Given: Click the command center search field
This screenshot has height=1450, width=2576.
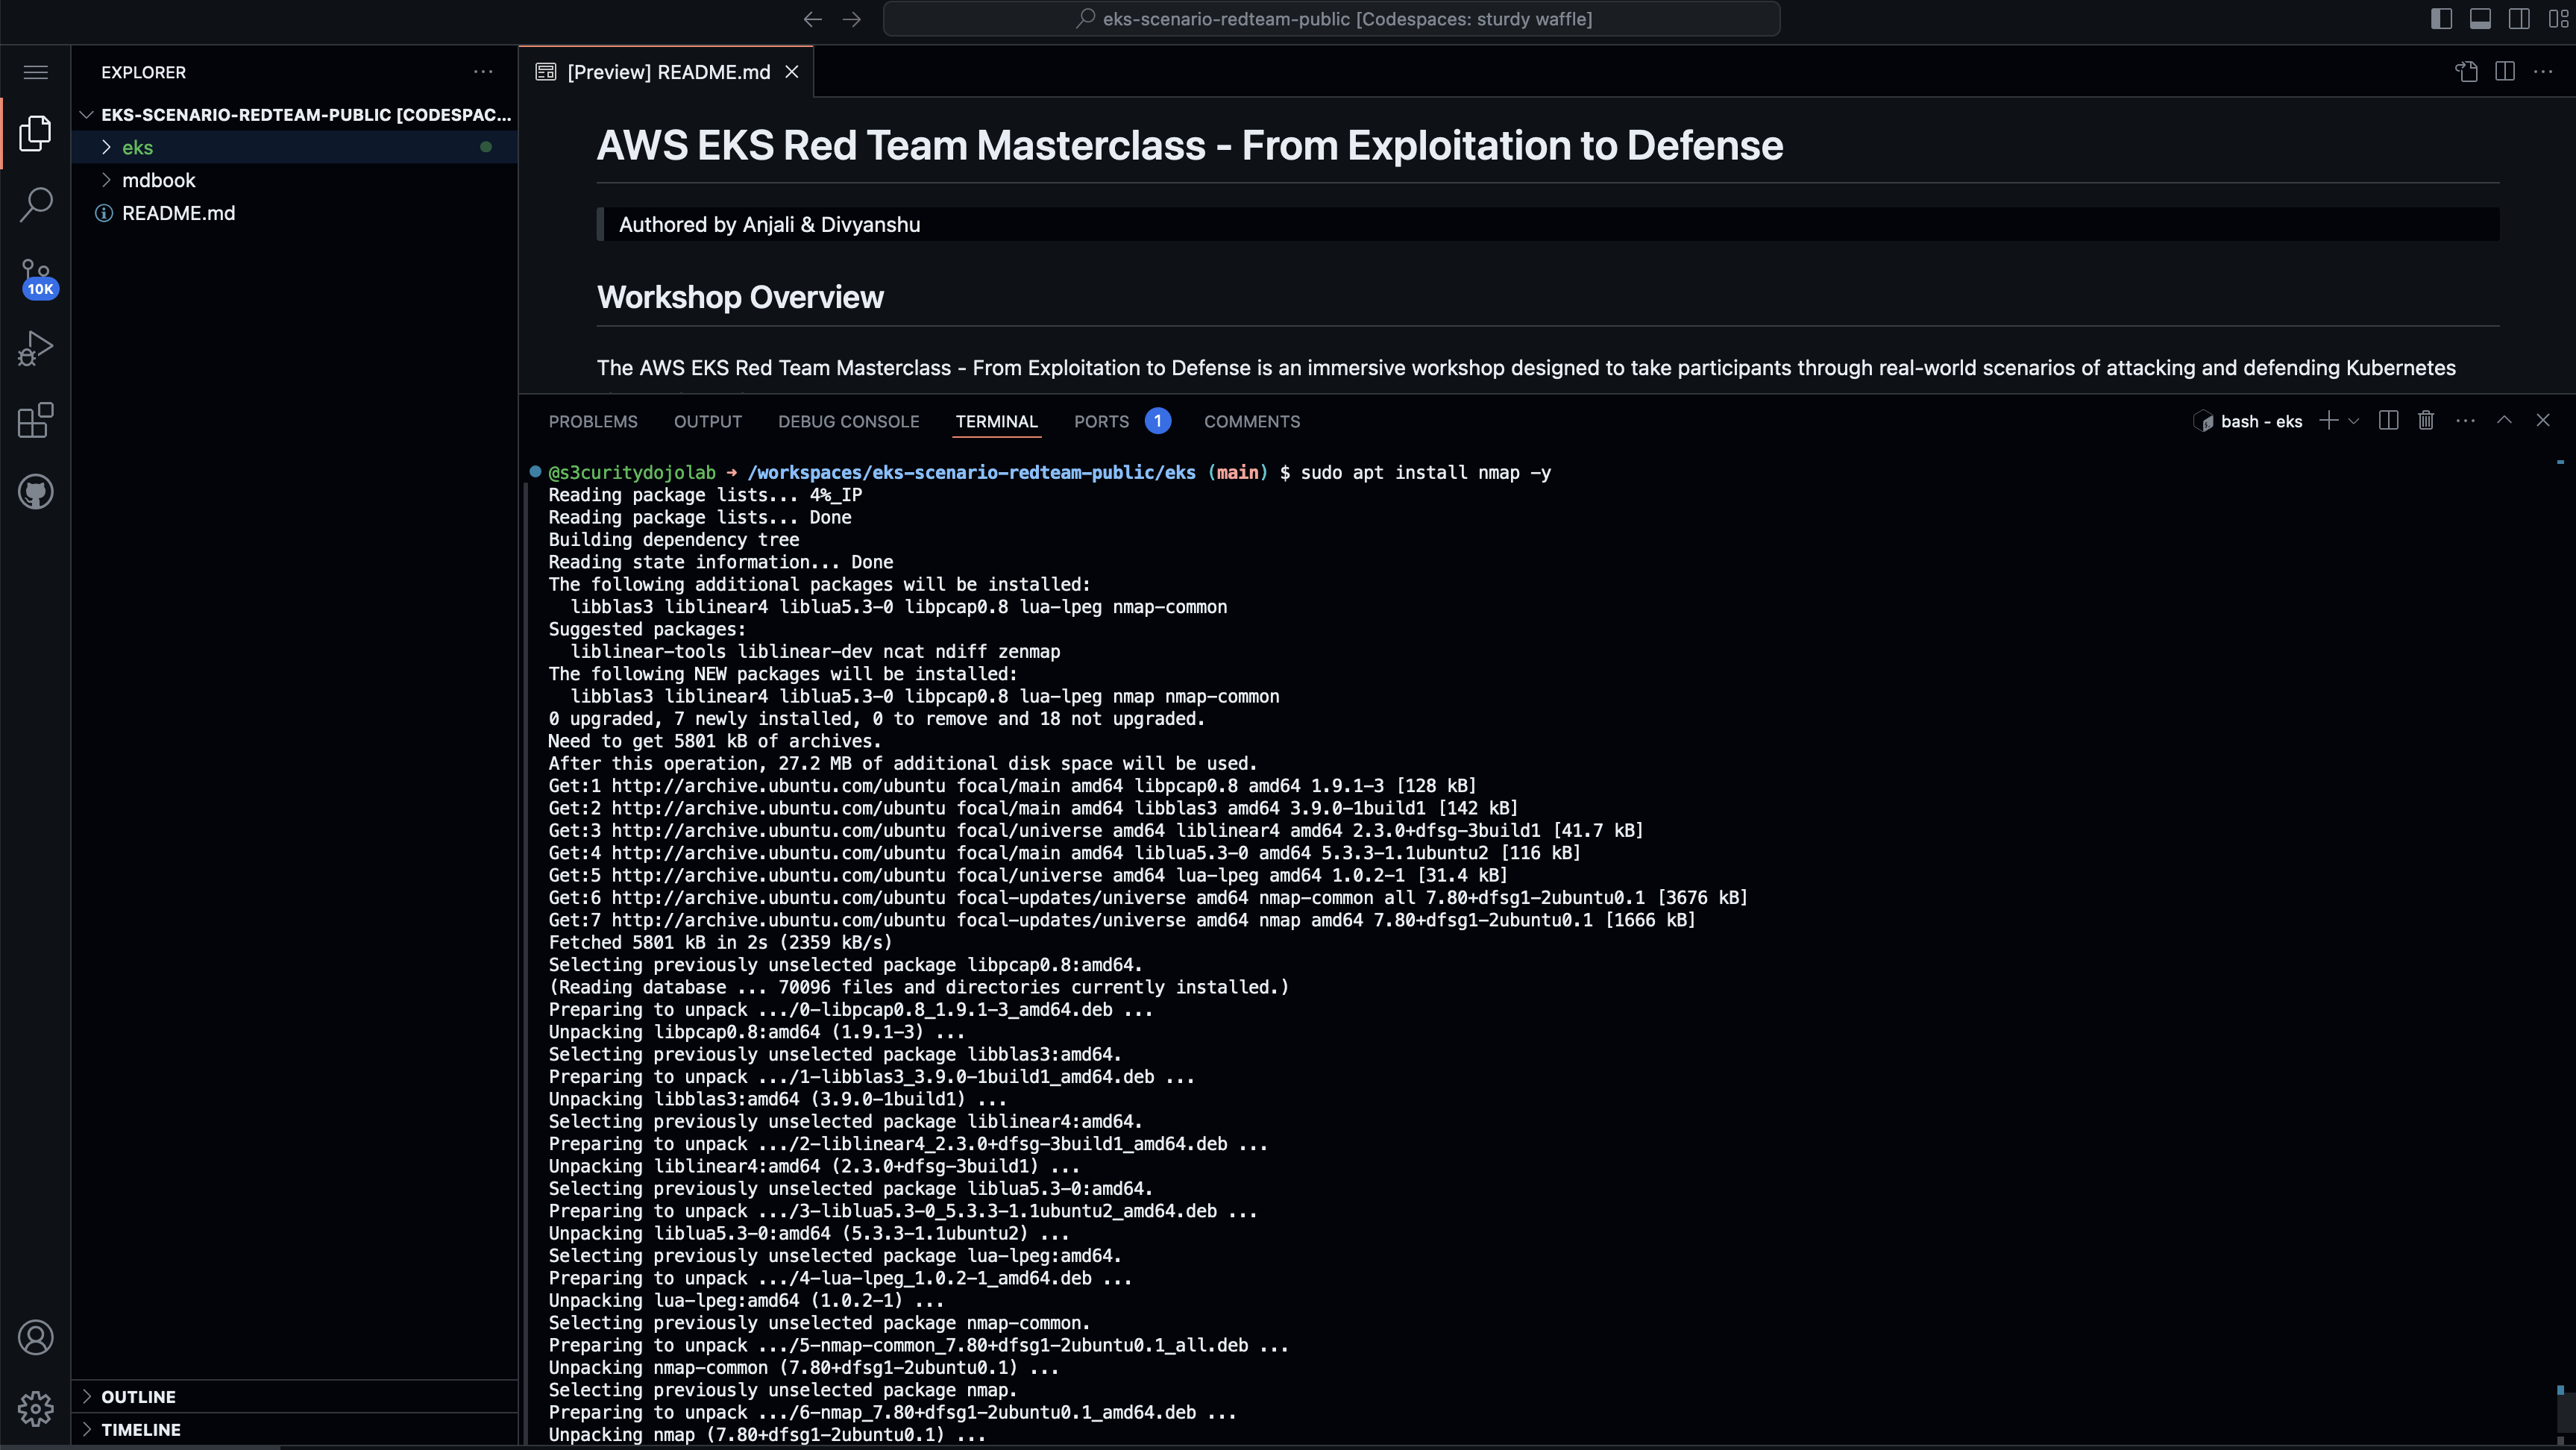Looking at the screenshot, I should click(x=1330, y=19).
